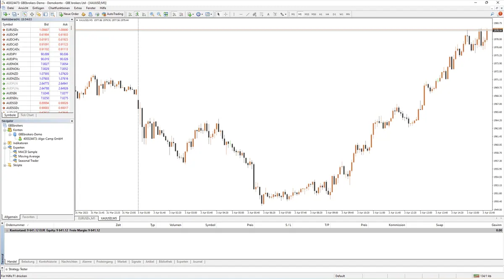Screen dimensions: 504x279
Task: Select the horizontal line drawing tool
Action: pyautogui.click(x=241, y=14)
